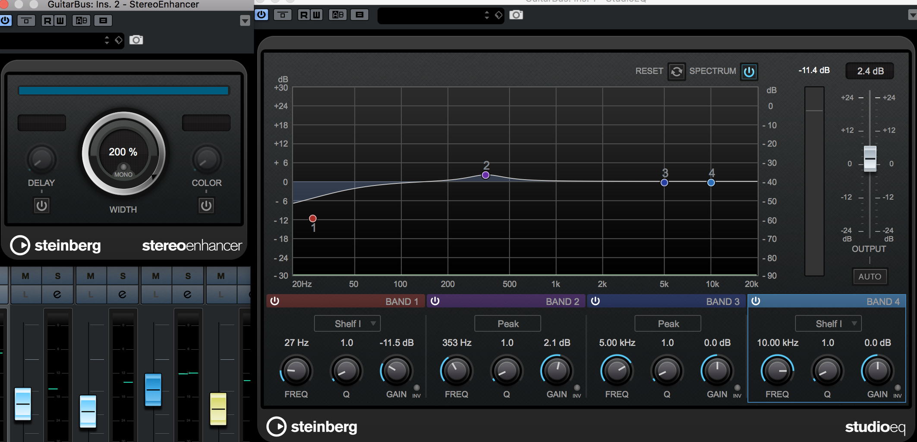This screenshot has height=442, width=917.
Task: Switch A/B settings in the StudioEQ window
Action: coord(338,15)
